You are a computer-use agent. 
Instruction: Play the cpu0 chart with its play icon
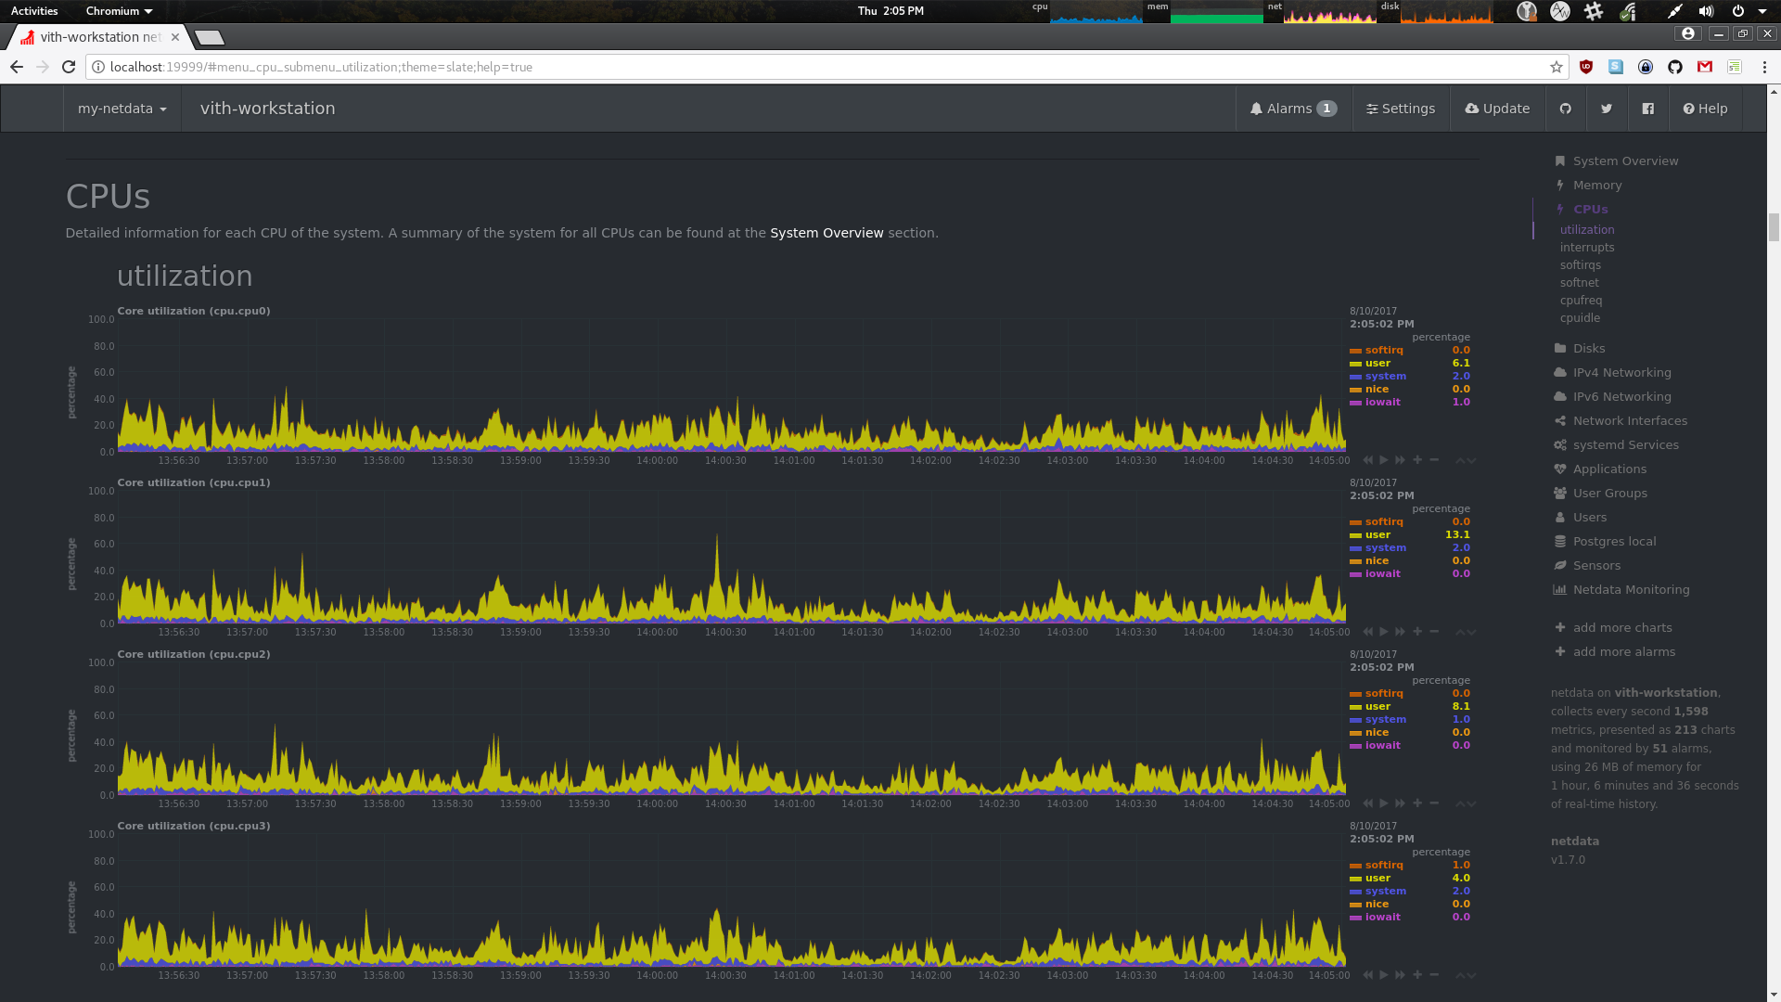point(1384,460)
